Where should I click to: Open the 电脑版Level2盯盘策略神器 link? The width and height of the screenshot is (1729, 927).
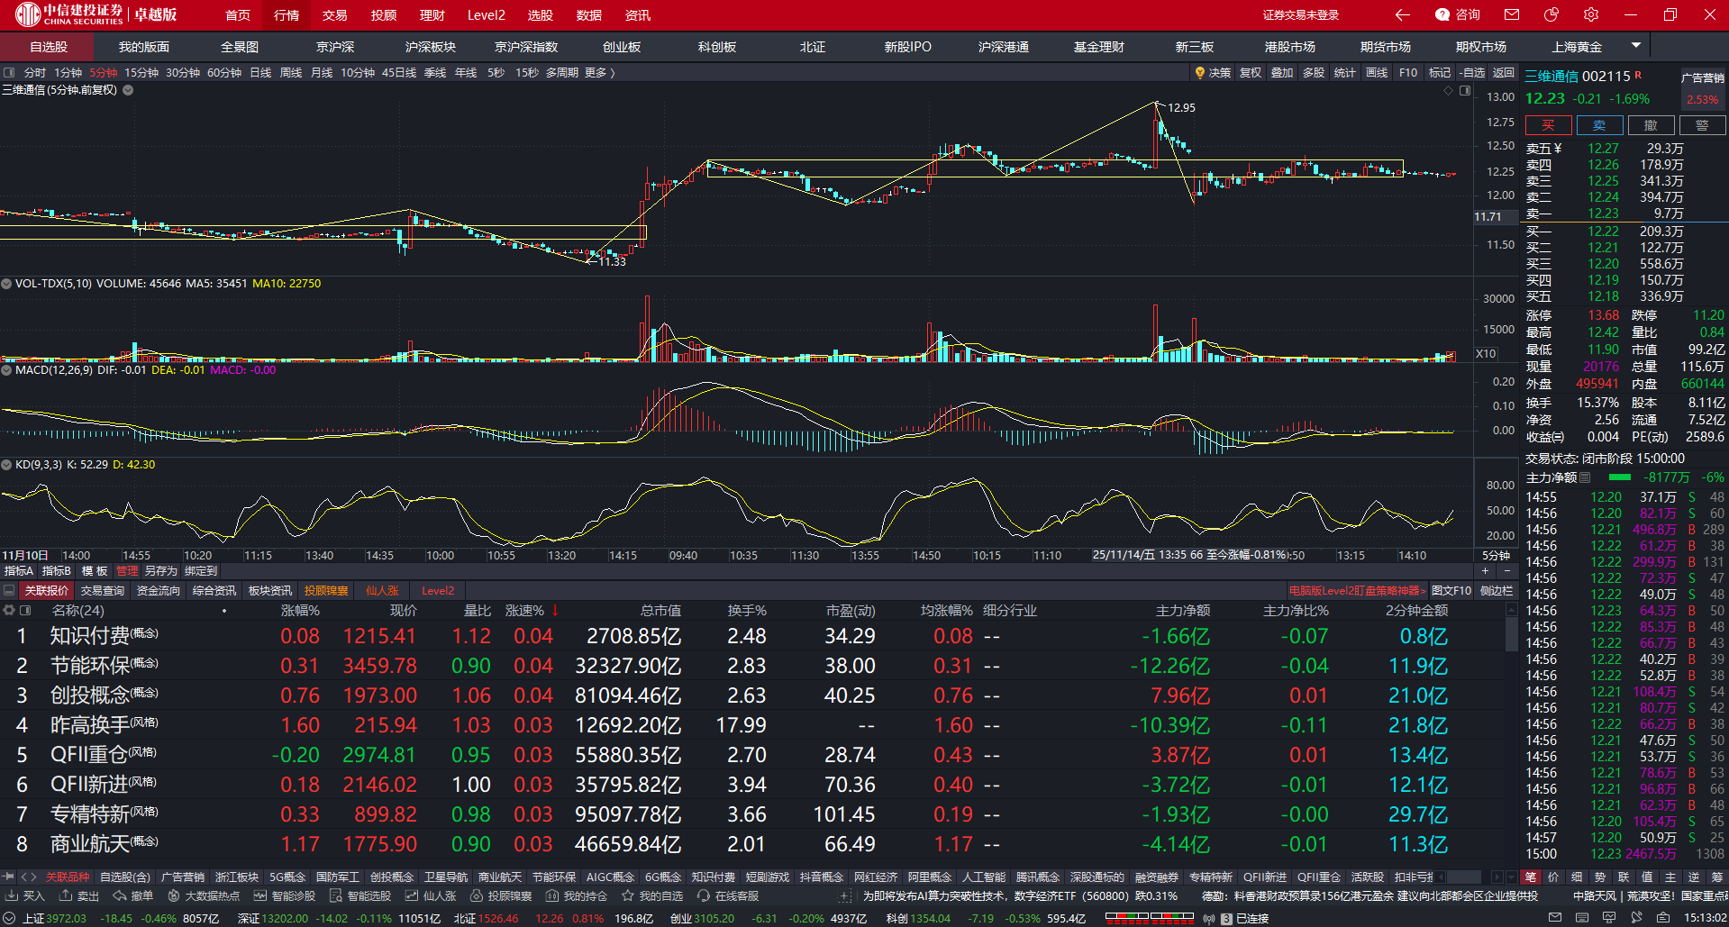click(1358, 591)
